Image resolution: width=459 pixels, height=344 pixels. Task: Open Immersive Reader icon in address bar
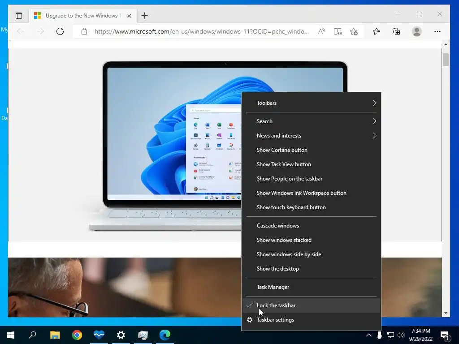(338, 31)
